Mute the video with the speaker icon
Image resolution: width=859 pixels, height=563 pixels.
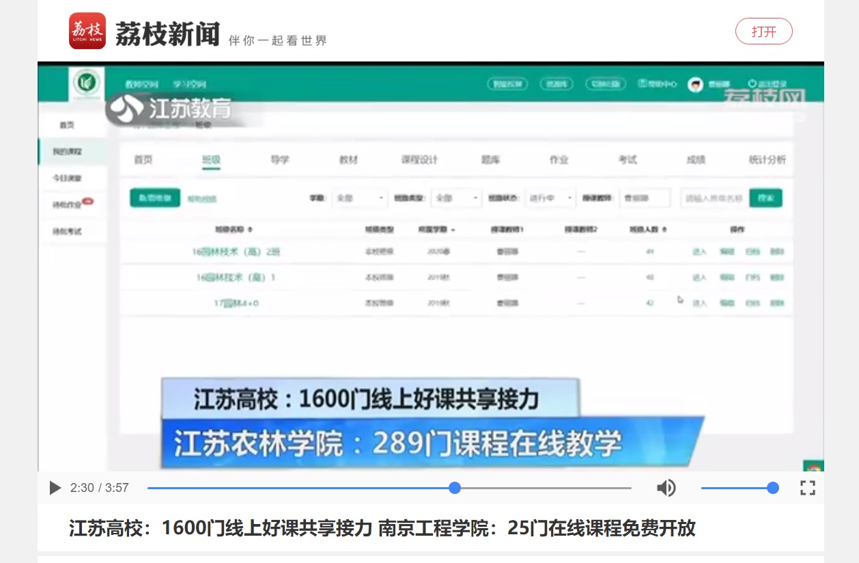pos(666,488)
